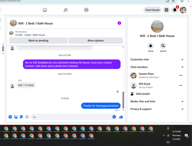192x146 pixels.
Task: Click the phone number message 860 710 6568
Action: click(26, 85)
